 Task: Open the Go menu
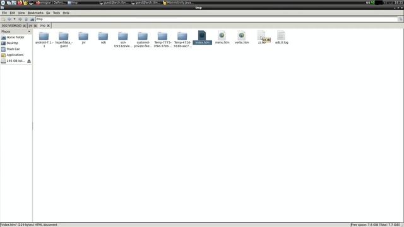coord(48,13)
